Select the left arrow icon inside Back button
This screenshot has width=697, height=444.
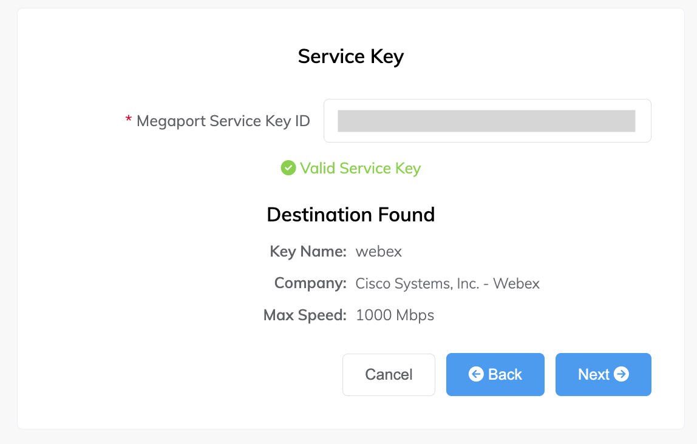pyautogui.click(x=476, y=374)
